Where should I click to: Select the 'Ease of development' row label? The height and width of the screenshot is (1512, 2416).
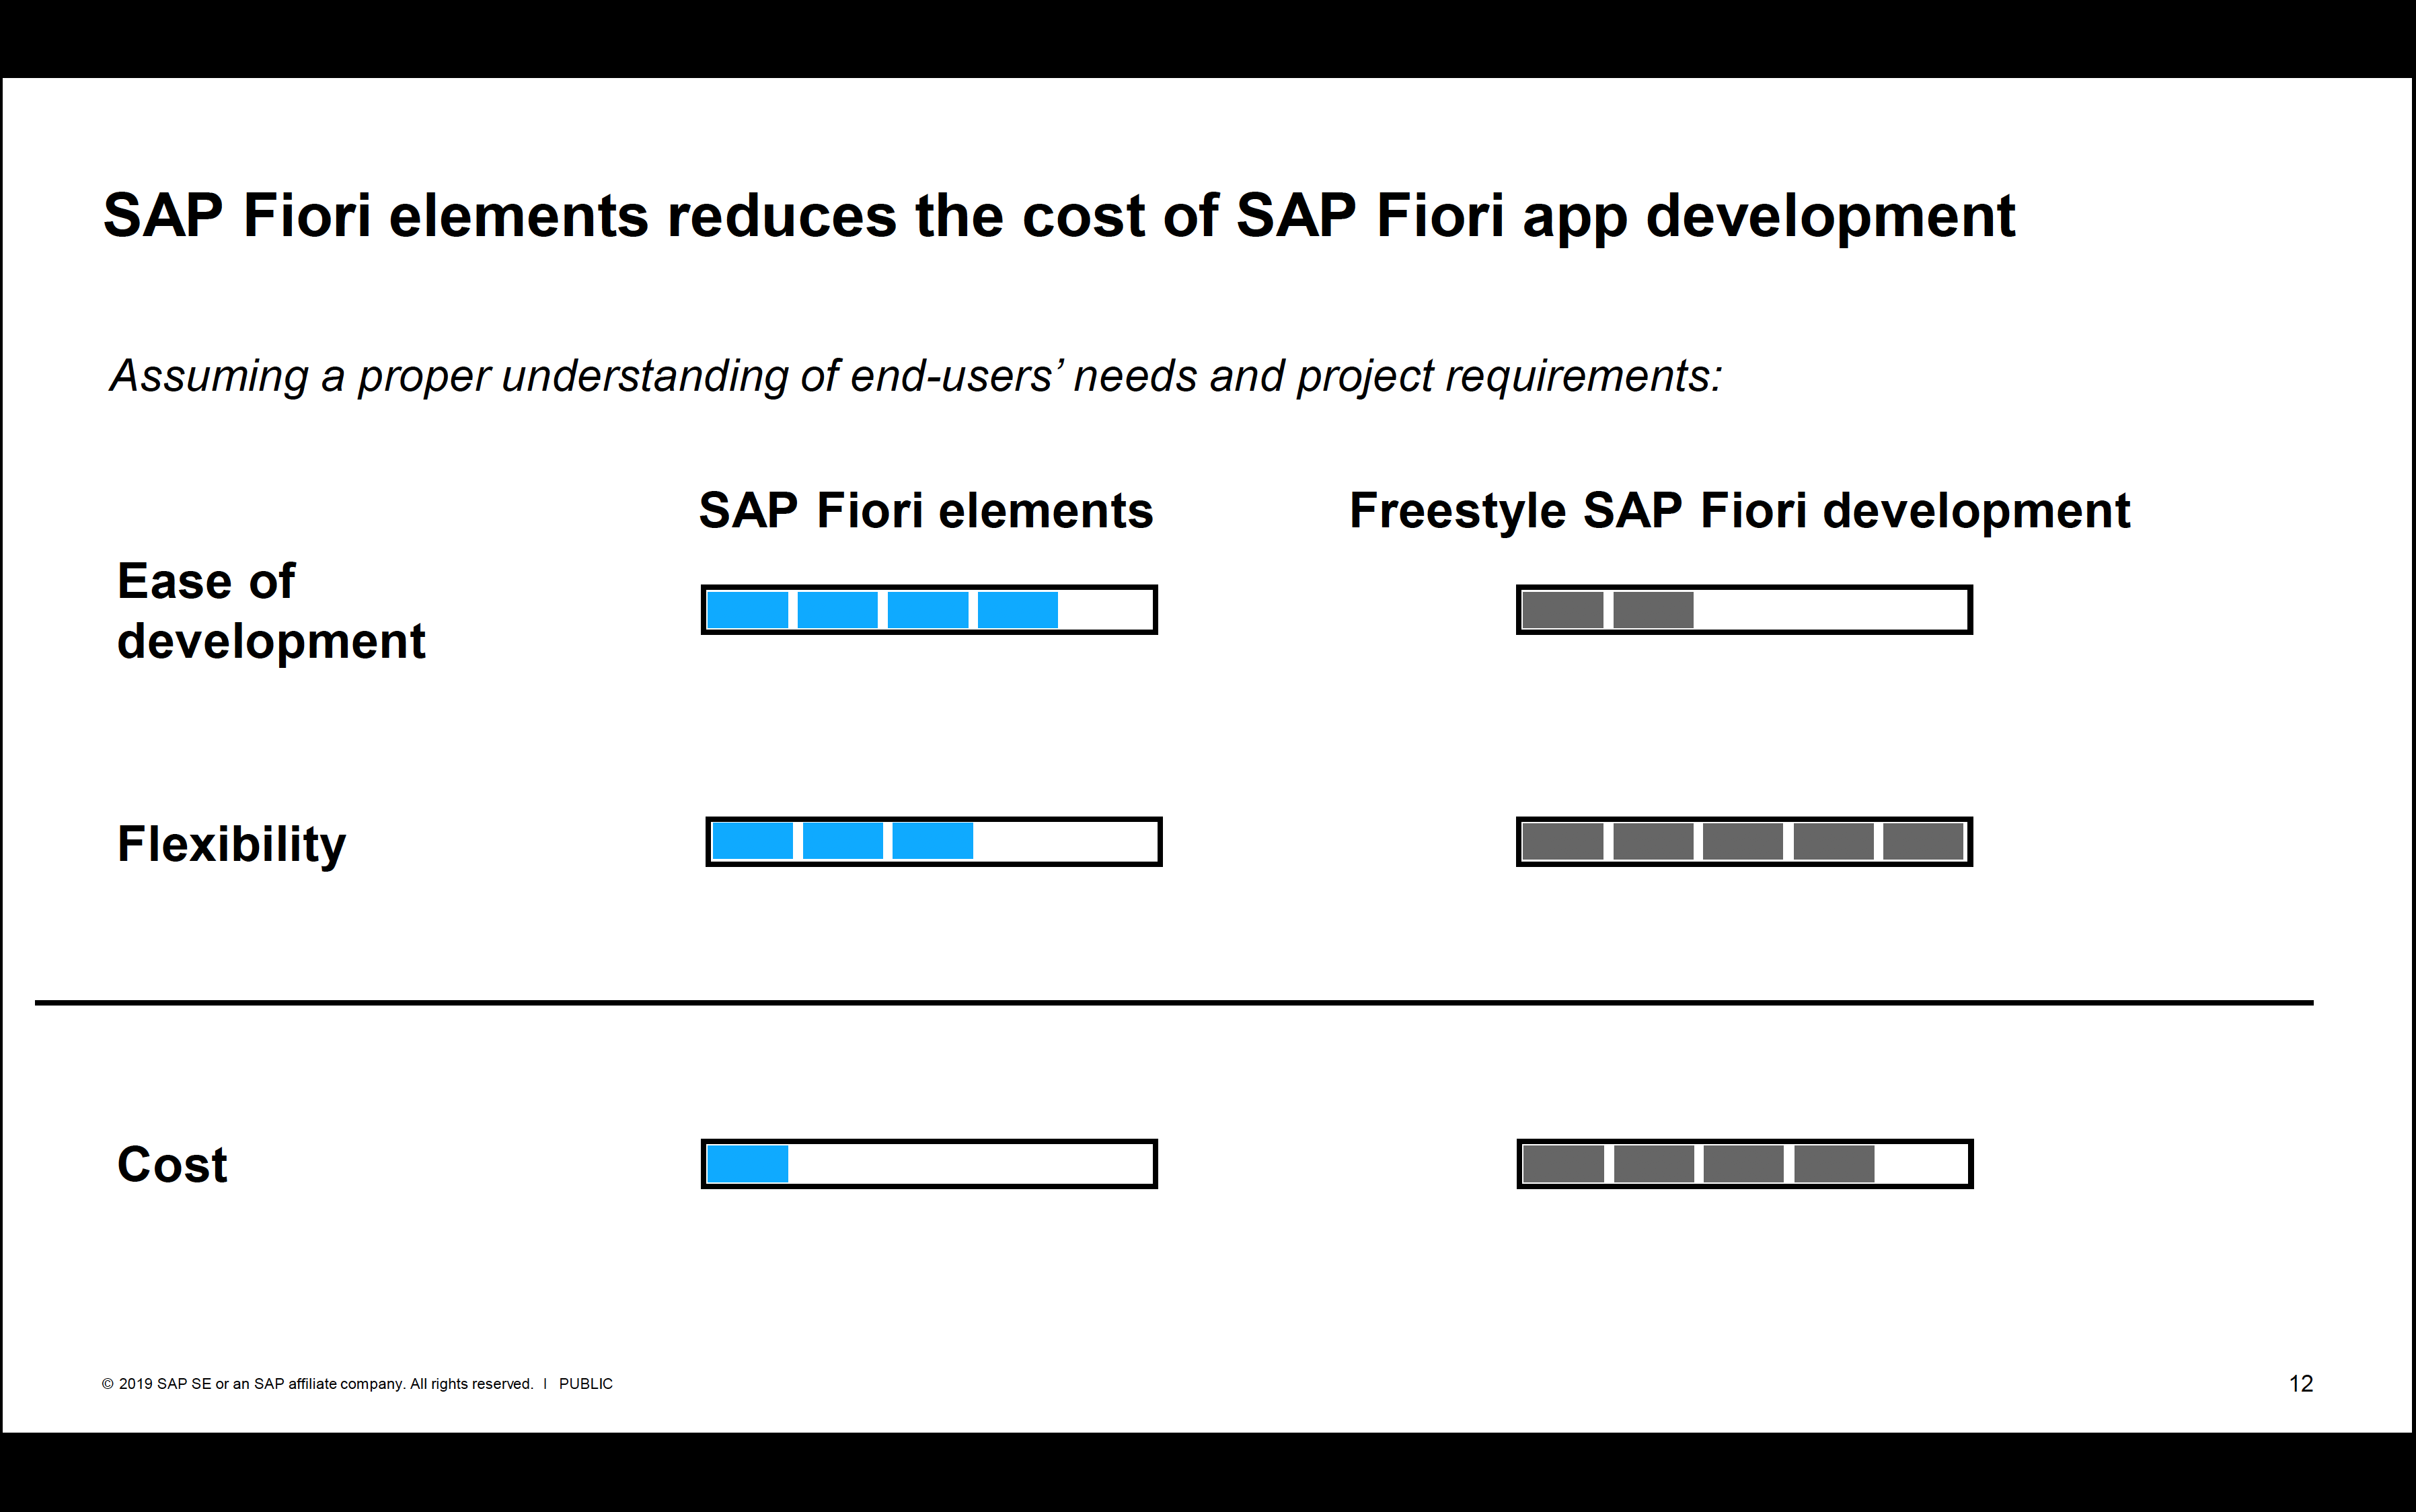click(271, 611)
